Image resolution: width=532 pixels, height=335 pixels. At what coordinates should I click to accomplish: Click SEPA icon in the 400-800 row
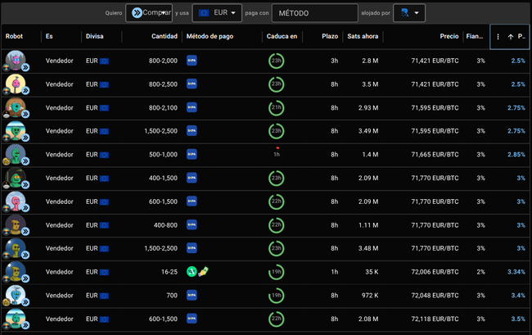(x=192, y=224)
